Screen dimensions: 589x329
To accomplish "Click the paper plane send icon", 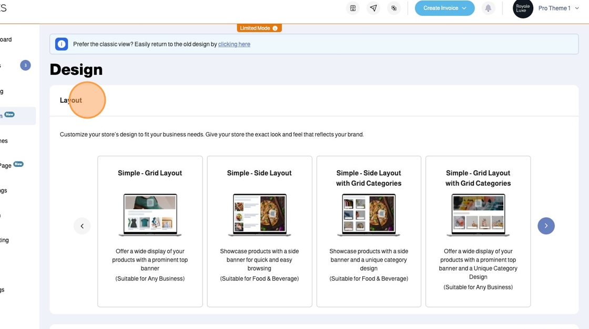I will [x=373, y=8].
